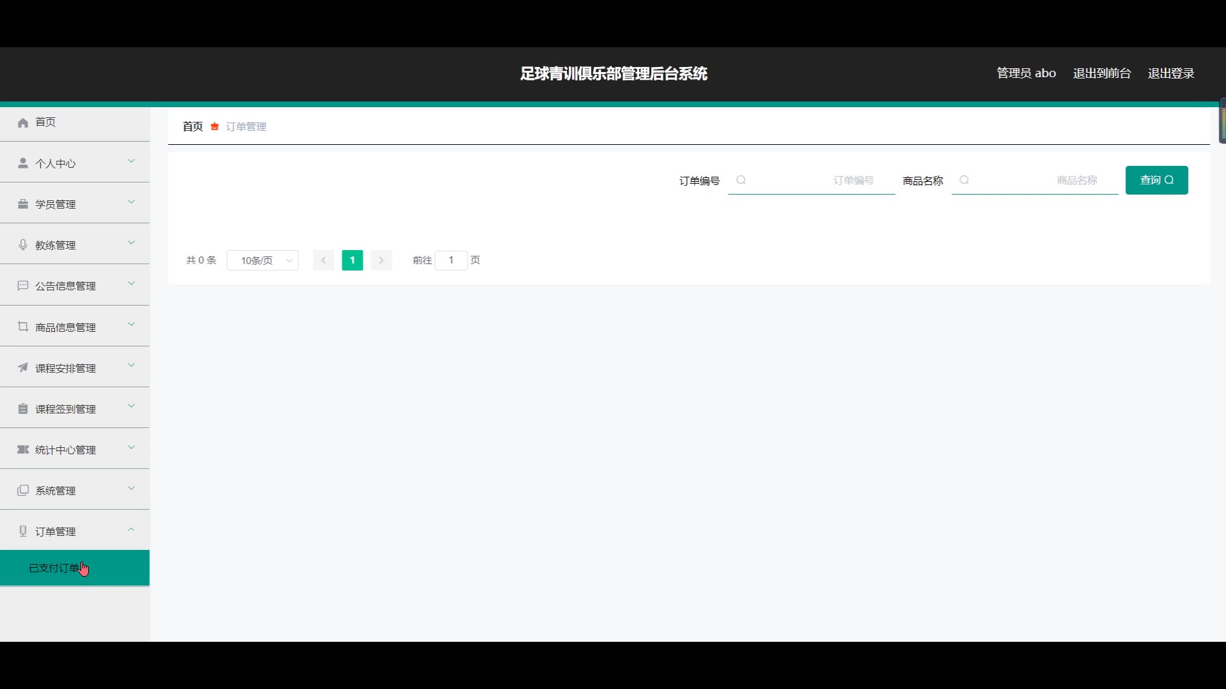Click 退出到前台 in the header
The width and height of the screenshot is (1226, 689).
point(1101,73)
